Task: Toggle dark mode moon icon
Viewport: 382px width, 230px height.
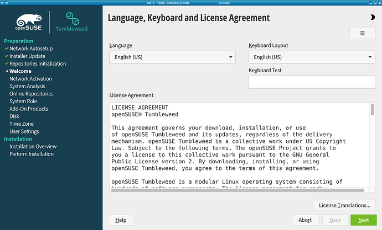Action: [x=373, y=17]
